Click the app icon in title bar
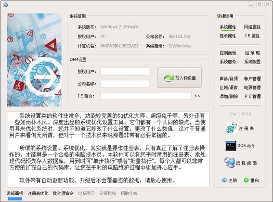Image resolution: width=273 pixels, height=202 pixels. 5,4
